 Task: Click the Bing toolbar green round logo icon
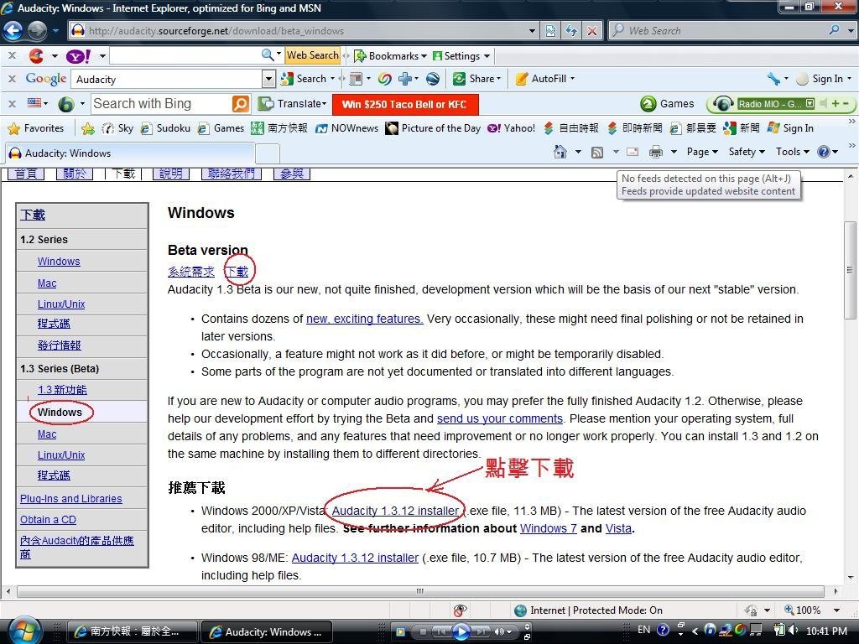coord(65,103)
